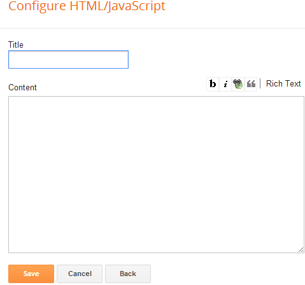Insert a hyperlink with the chain-globe icon
Image resolution: width=305 pixels, height=285 pixels.
[x=238, y=84]
